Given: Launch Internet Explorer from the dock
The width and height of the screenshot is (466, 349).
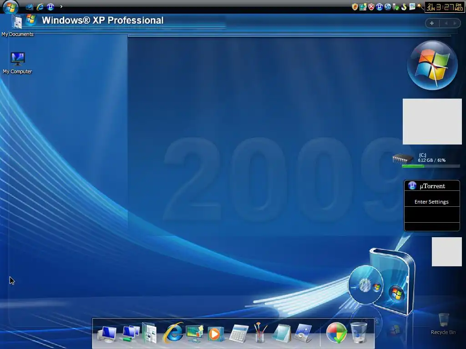Looking at the screenshot, I should coord(173,332).
